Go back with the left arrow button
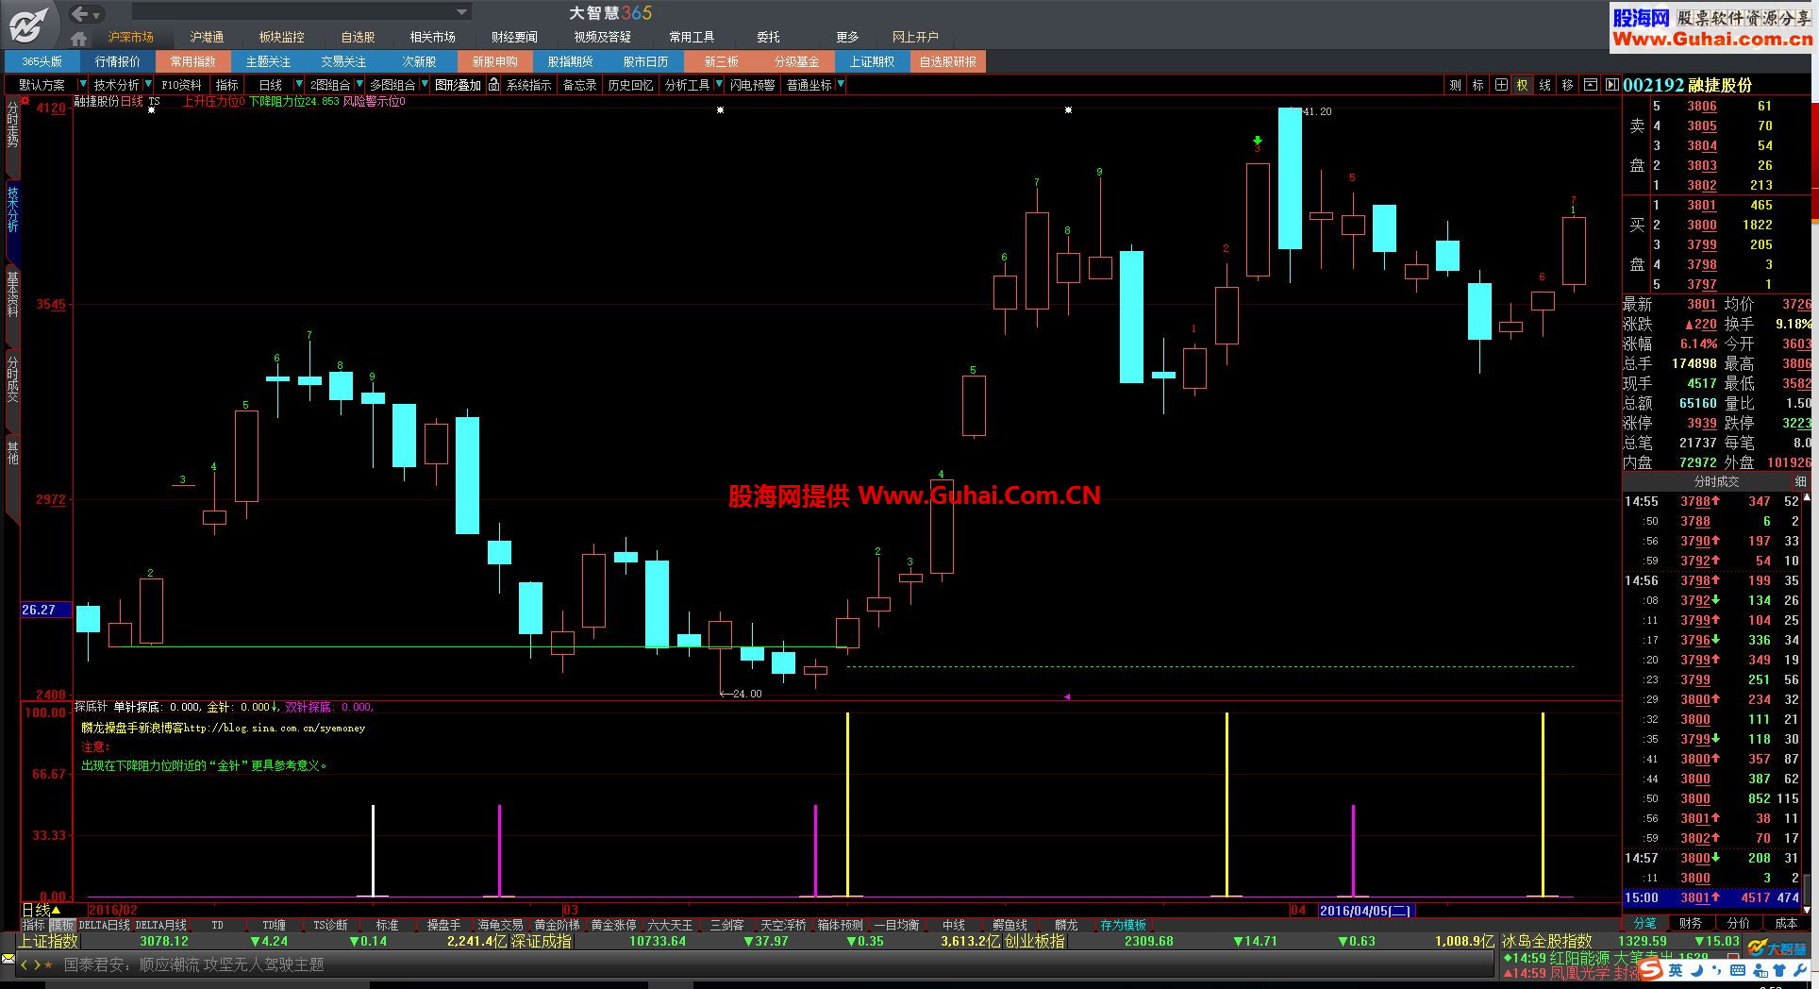 pos(80,13)
